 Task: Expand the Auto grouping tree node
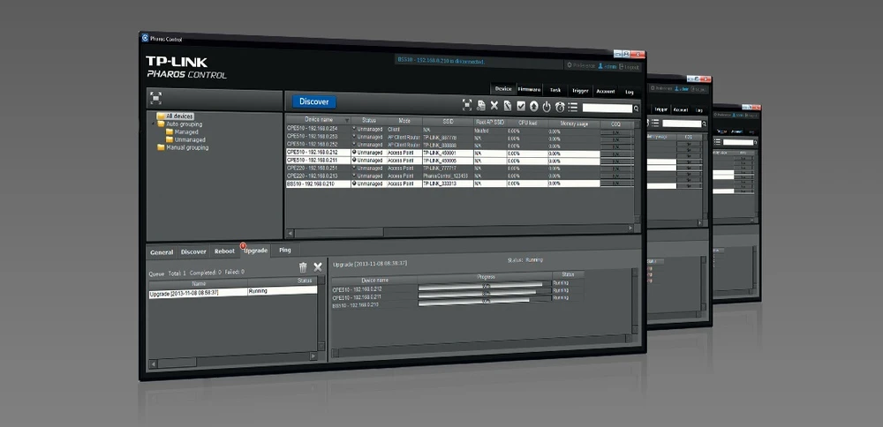151,124
